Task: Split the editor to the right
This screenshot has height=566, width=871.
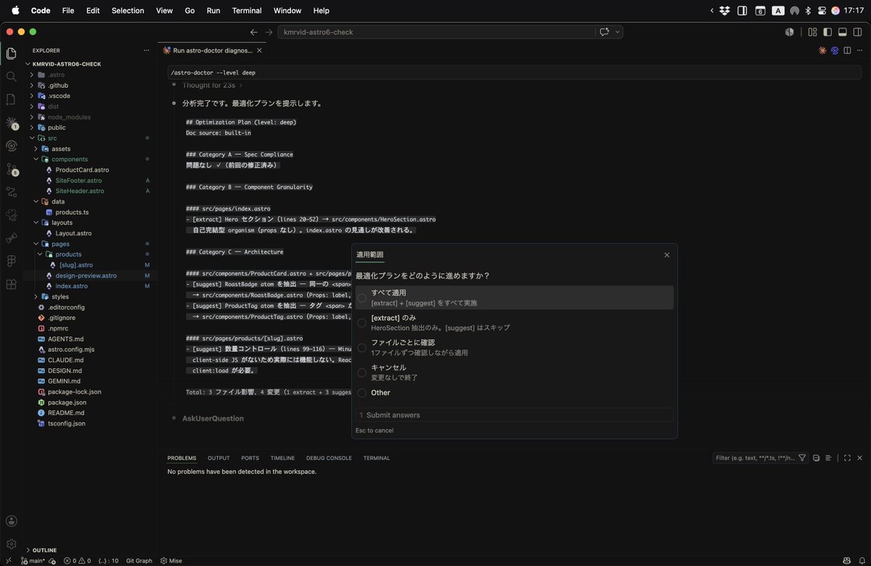Action: (x=847, y=50)
